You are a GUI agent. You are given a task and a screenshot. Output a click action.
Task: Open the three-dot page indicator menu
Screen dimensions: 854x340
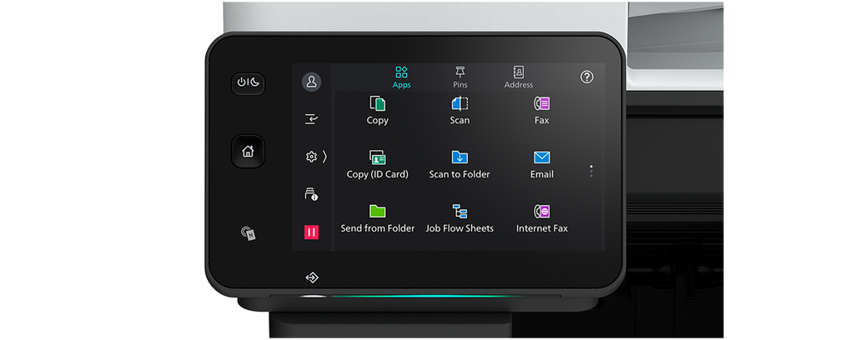tap(591, 171)
